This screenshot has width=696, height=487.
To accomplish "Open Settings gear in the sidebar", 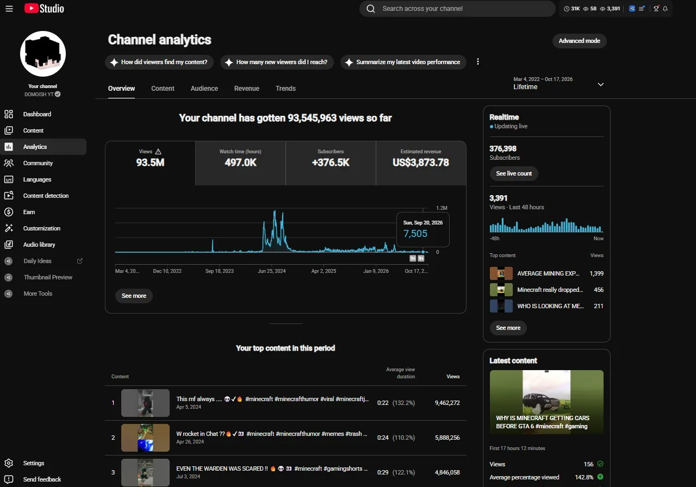I will tap(9, 463).
